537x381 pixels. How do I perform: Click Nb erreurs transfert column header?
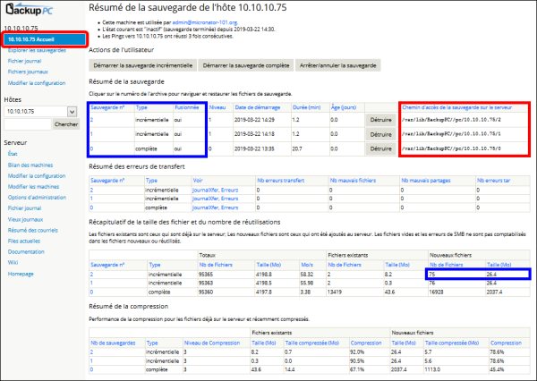(281, 181)
